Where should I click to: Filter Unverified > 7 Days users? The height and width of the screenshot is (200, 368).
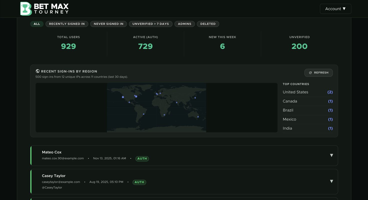pos(151,24)
